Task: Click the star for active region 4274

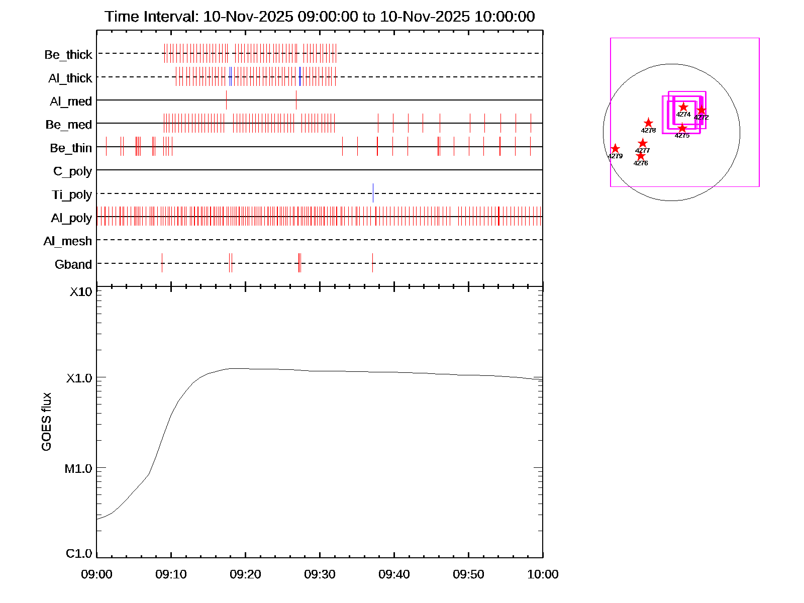Action: pos(683,107)
